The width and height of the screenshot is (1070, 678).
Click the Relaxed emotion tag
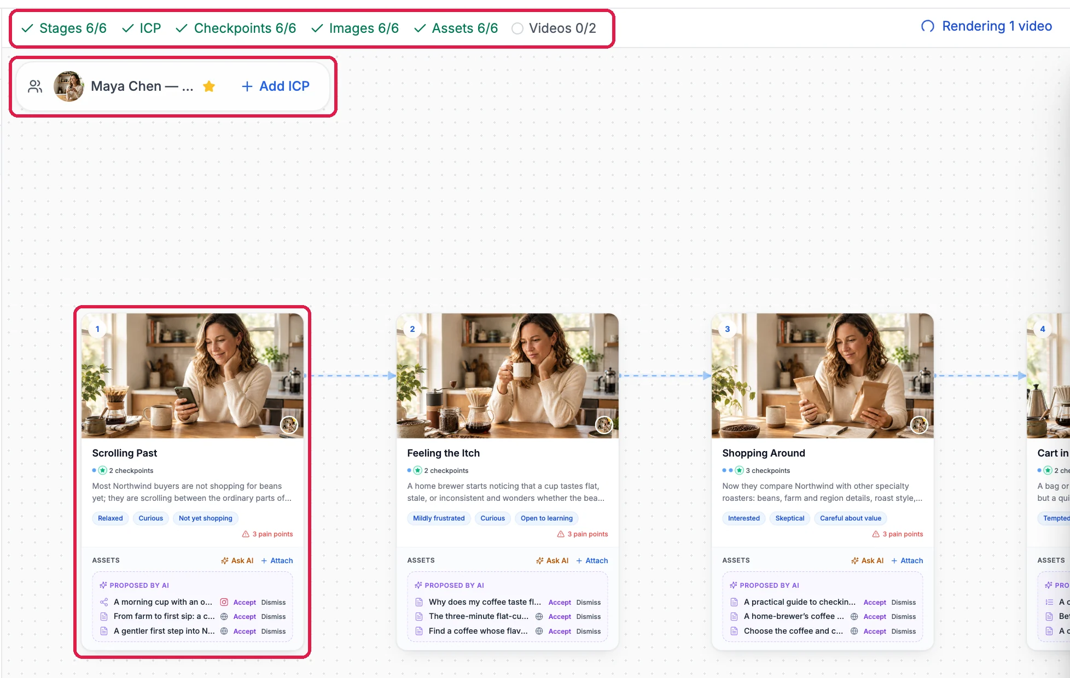click(111, 518)
